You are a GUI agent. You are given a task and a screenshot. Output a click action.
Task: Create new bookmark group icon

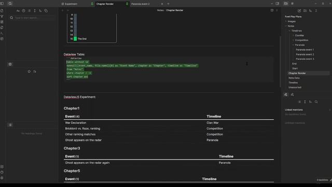35,72
